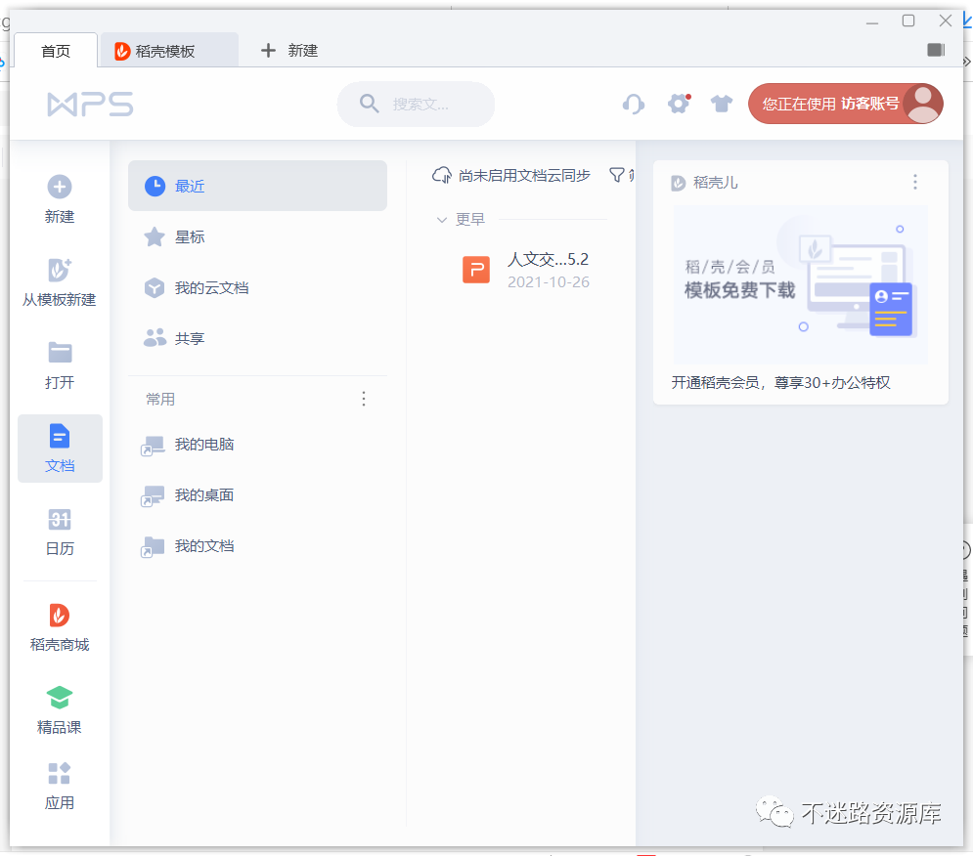Open the 常用 section more options
This screenshot has height=856, width=973.
(364, 399)
